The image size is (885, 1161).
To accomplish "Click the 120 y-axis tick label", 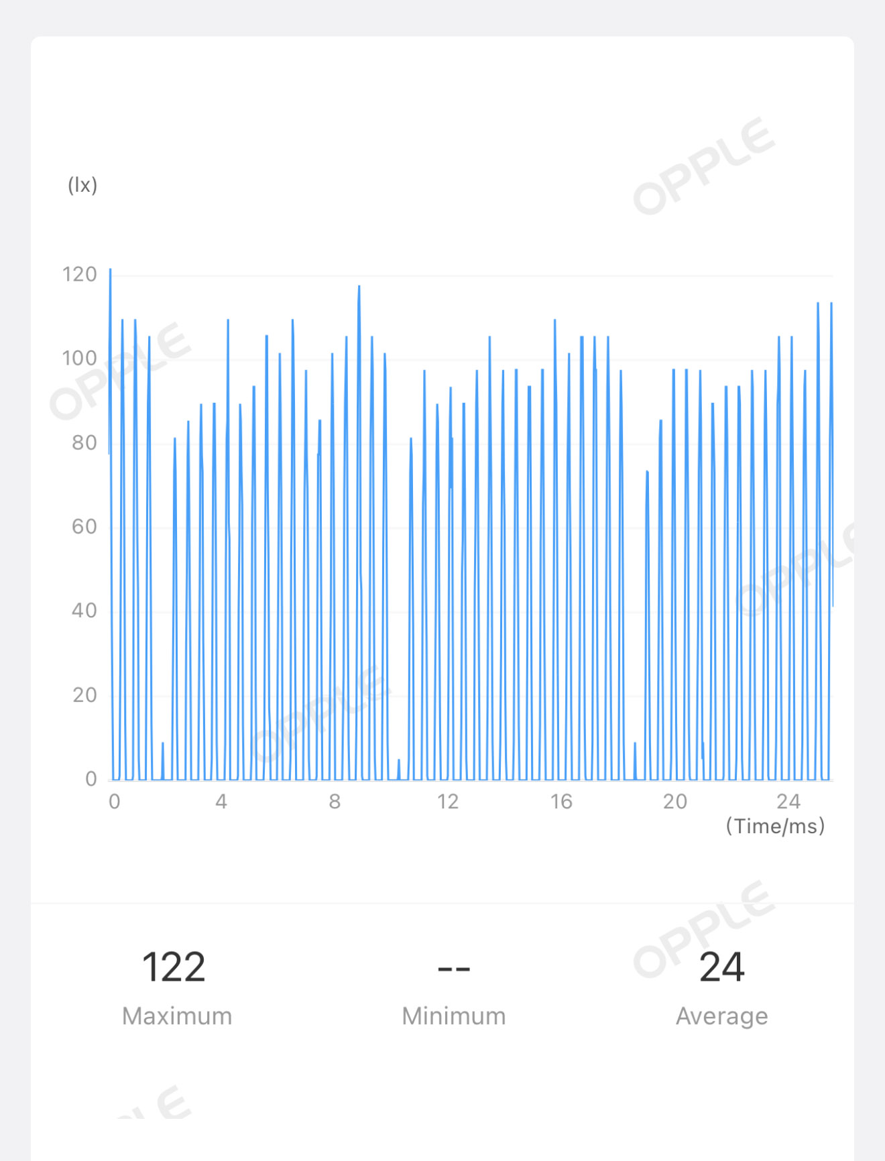I will 80,274.
